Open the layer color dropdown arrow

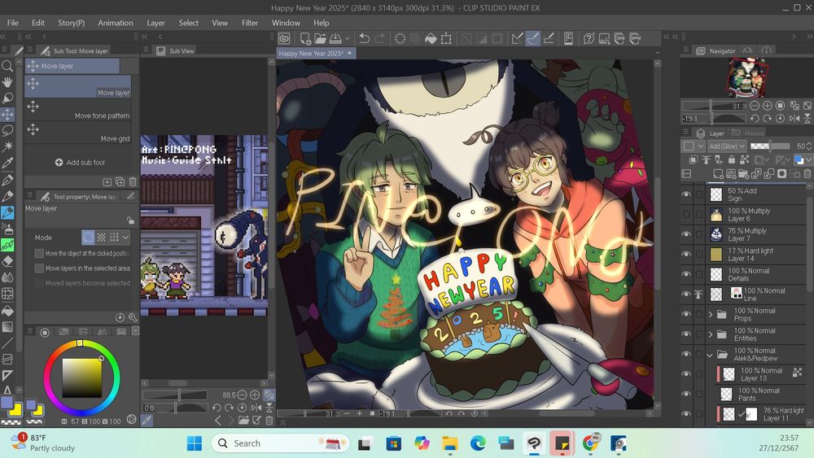tap(809, 159)
